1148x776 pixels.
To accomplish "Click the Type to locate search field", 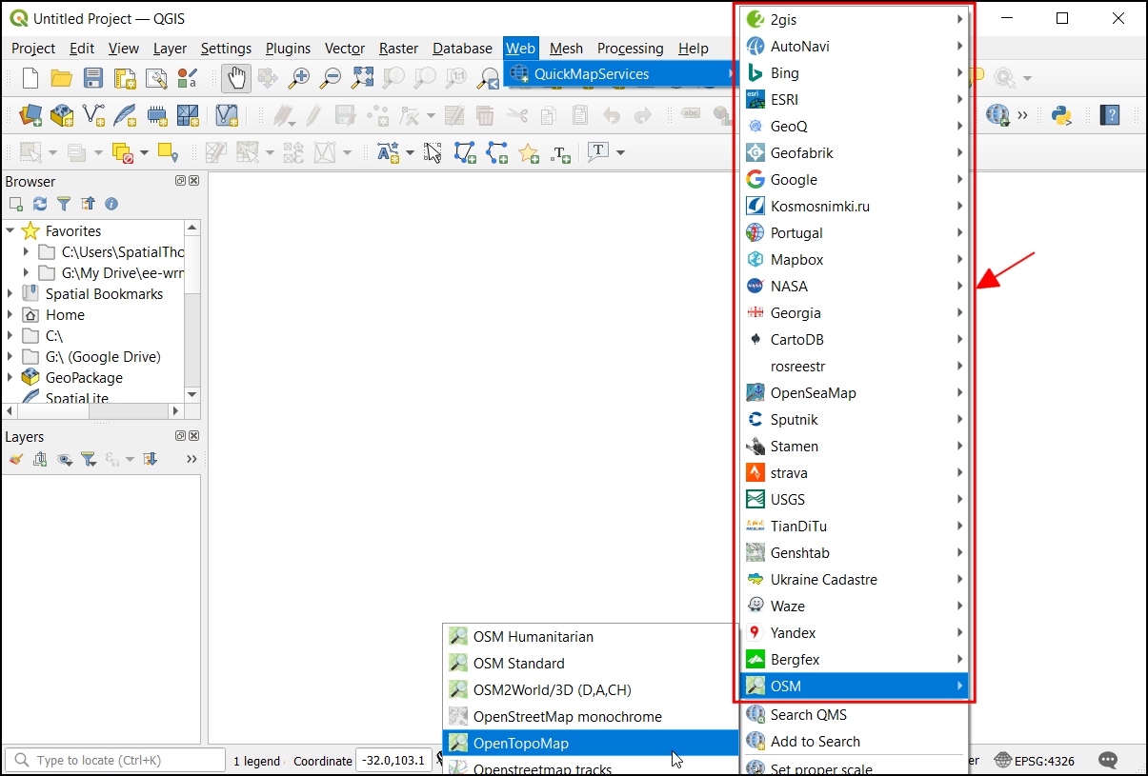I will [115, 761].
